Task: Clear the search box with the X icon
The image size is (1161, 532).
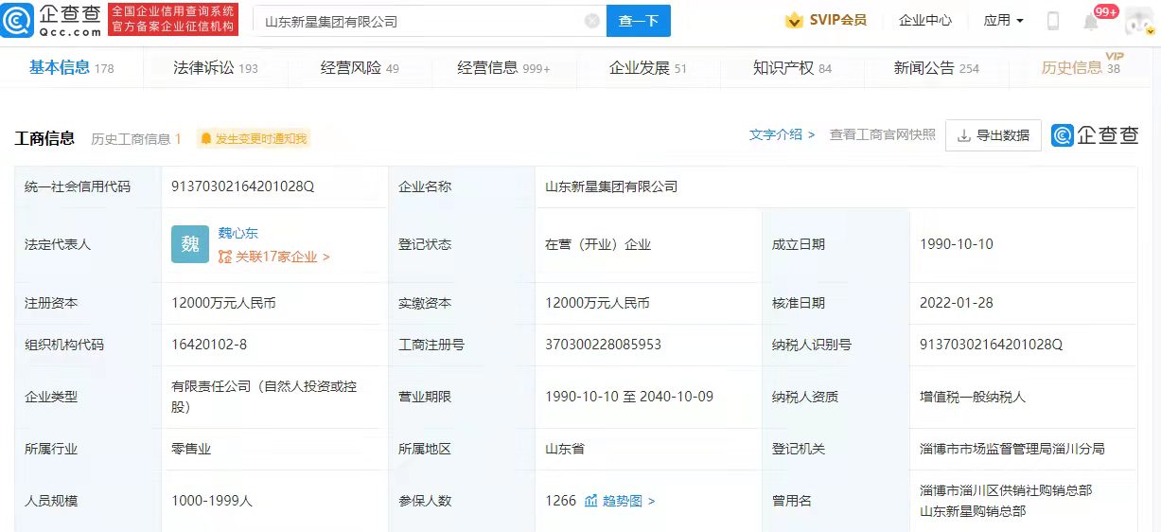Action: (592, 21)
